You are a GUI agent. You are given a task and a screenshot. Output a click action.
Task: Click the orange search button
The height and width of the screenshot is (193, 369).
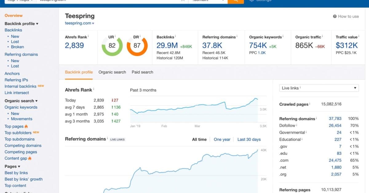click(x=236, y=1)
